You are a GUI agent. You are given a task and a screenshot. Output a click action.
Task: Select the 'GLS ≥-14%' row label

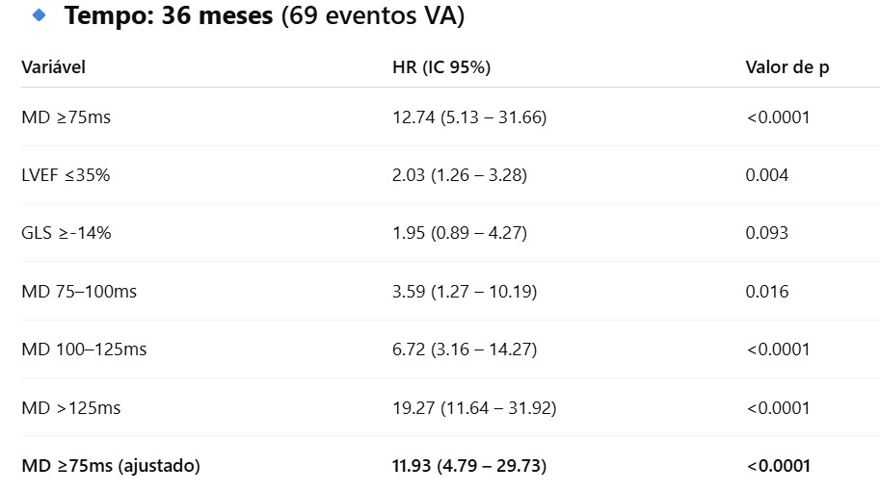coord(67,233)
